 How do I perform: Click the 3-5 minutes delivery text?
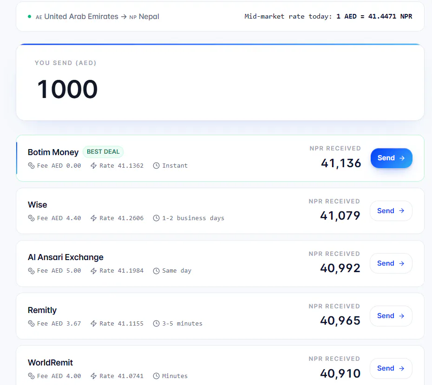coord(182,323)
